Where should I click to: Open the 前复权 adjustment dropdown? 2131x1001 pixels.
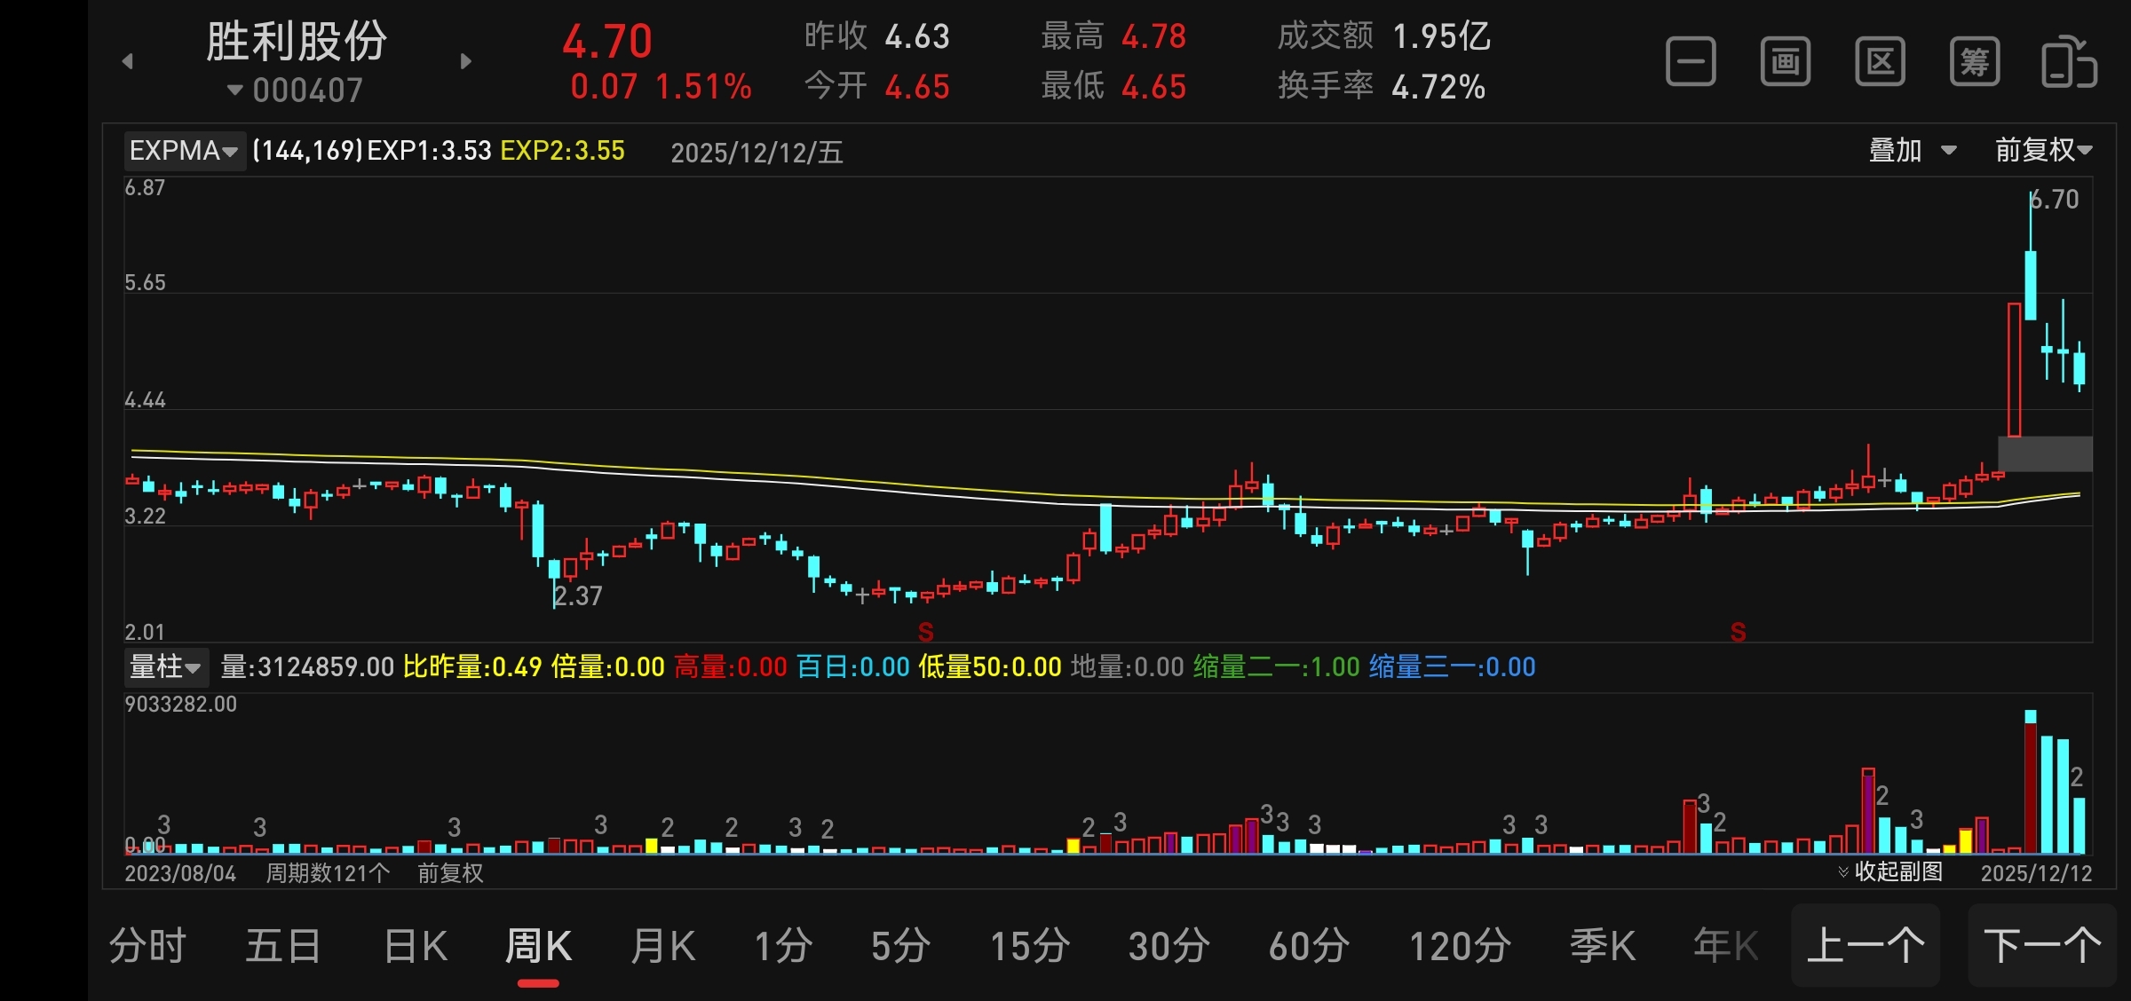[x=2043, y=151]
